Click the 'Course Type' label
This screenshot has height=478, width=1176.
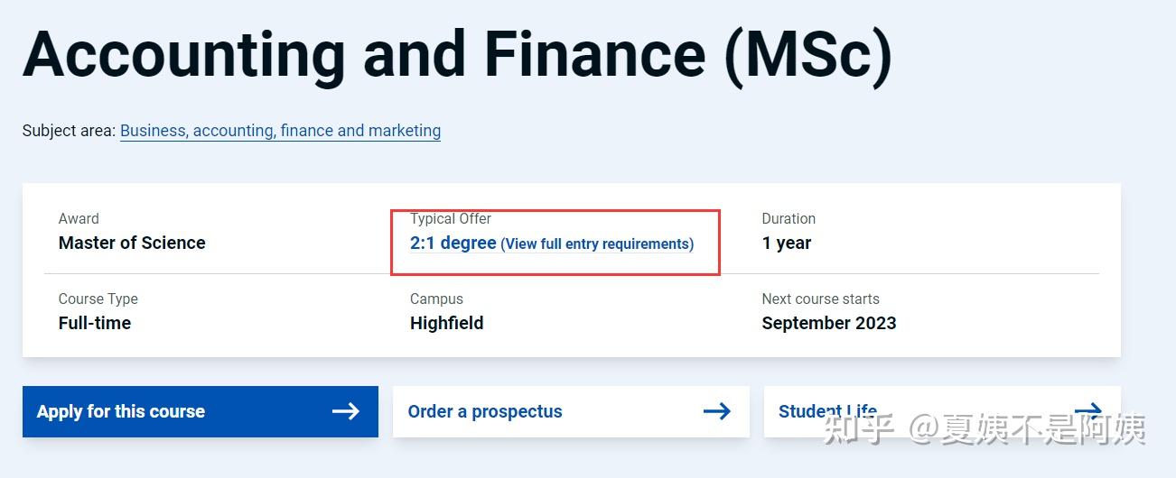(x=98, y=299)
